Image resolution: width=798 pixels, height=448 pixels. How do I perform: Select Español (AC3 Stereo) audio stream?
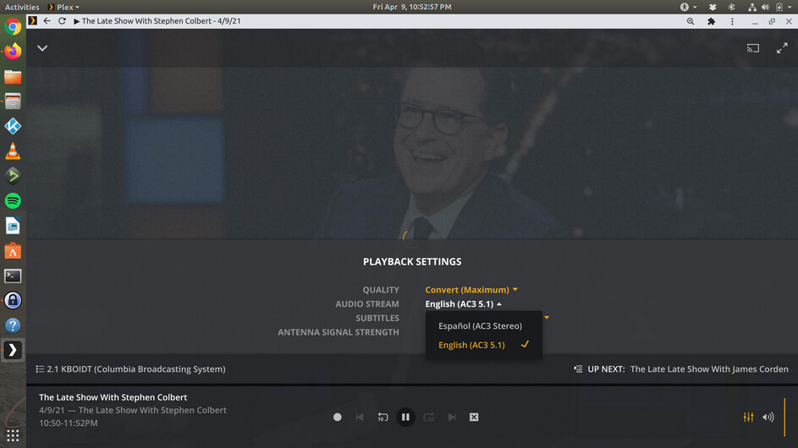pyautogui.click(x=481, y=326)
